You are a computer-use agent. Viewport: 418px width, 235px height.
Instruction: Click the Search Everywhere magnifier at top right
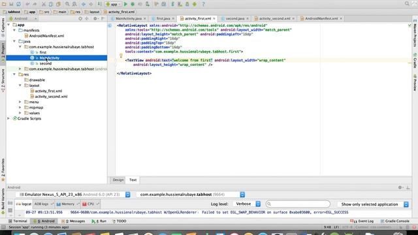click(x=407, y=4)
